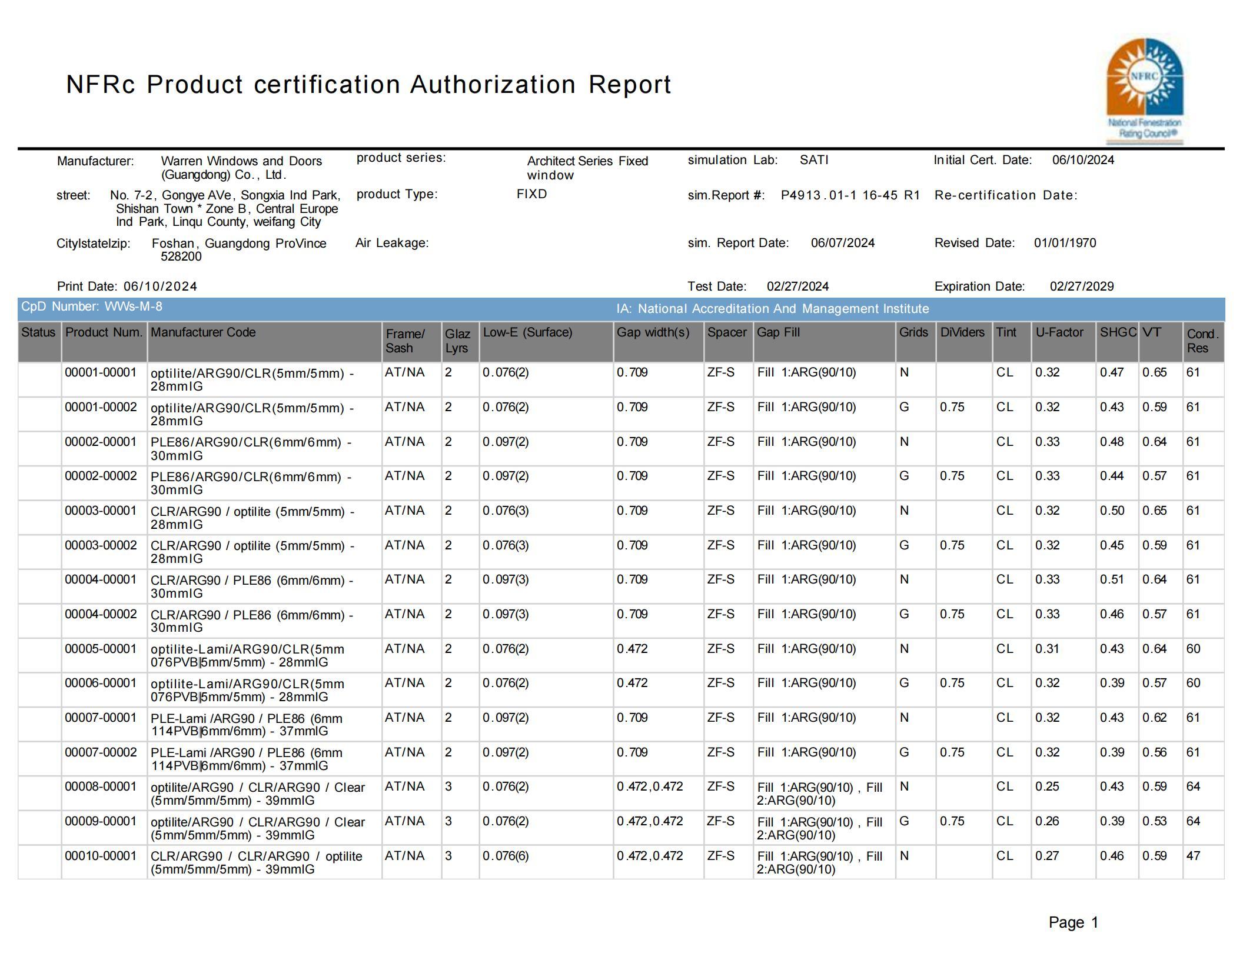Select product number 00007-00001
Viewport: 1243px width, 960px height.
tap(101, 718)
